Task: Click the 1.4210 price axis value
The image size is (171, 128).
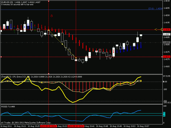Action: (166, 1)
